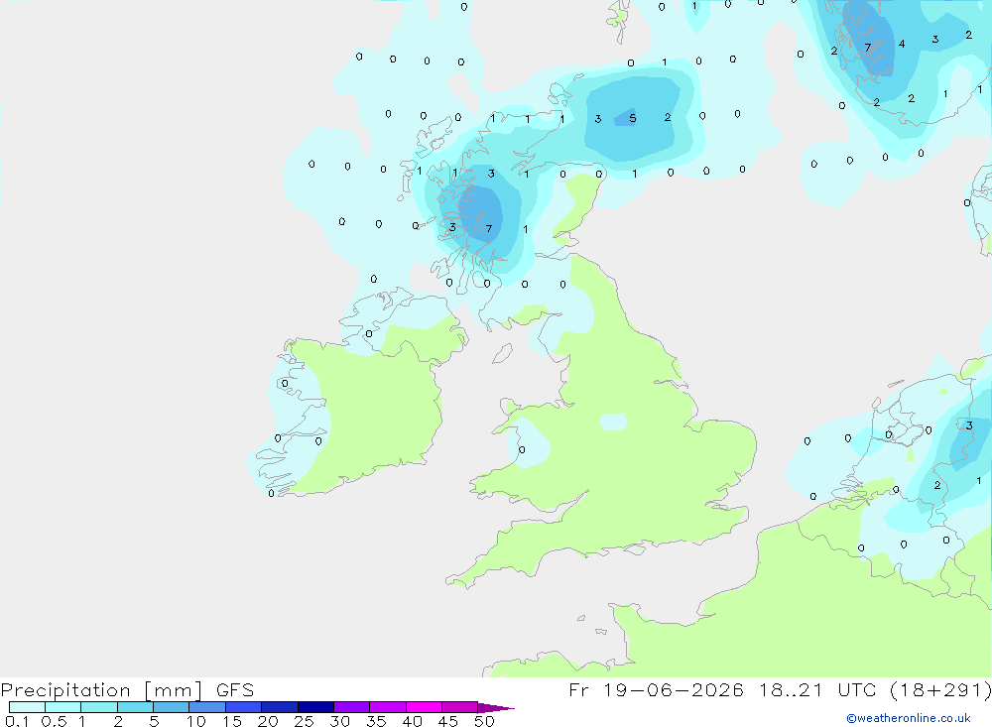Click the 1–2 mm legend color swatch
The height and width of the screenshot is (727, 992).
tap(99, 707)
